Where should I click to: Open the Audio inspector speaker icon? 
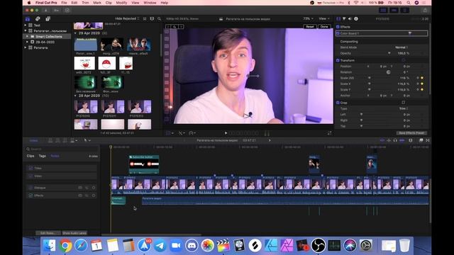(x=350, y=19)
